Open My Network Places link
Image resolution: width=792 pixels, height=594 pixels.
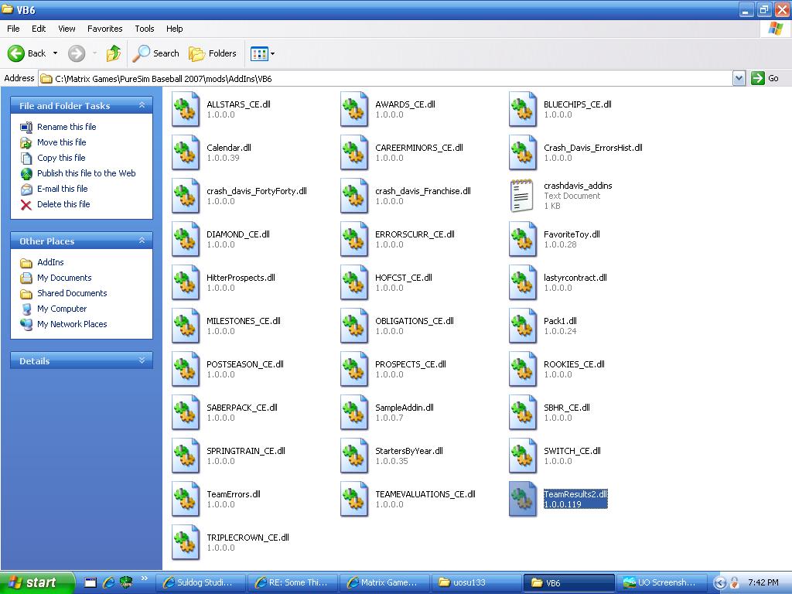72,324
